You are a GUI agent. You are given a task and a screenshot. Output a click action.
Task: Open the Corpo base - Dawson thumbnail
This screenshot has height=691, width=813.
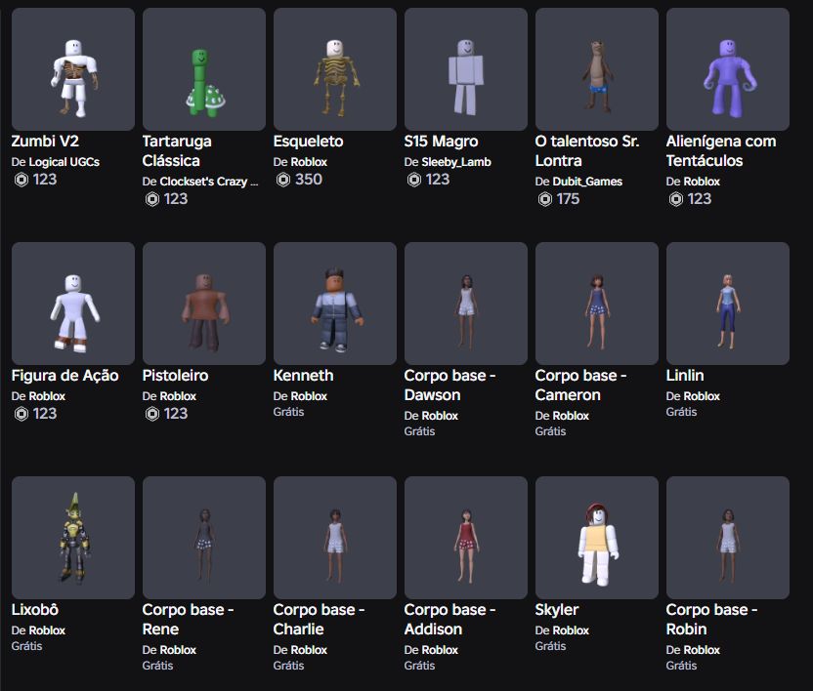pos(465,303)
